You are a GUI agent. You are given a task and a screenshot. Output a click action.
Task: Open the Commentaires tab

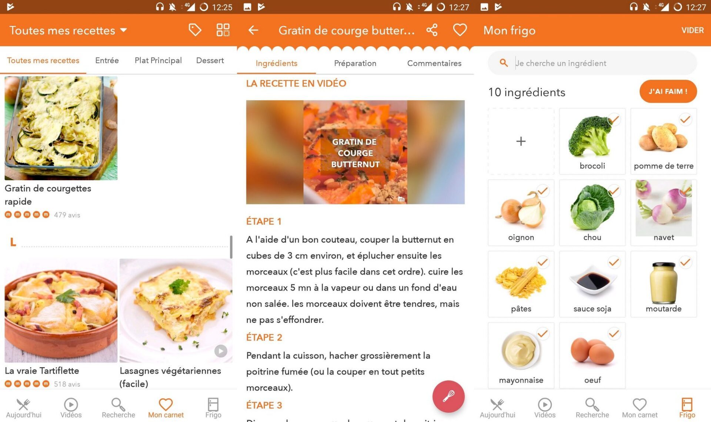[x=434, y=63]
